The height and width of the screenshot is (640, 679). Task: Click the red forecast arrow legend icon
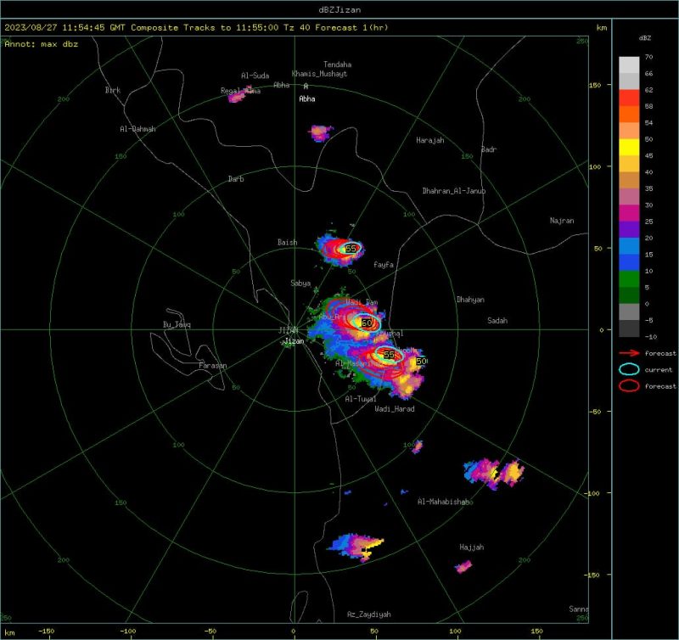pyautogui.click(x=629, y=353)
